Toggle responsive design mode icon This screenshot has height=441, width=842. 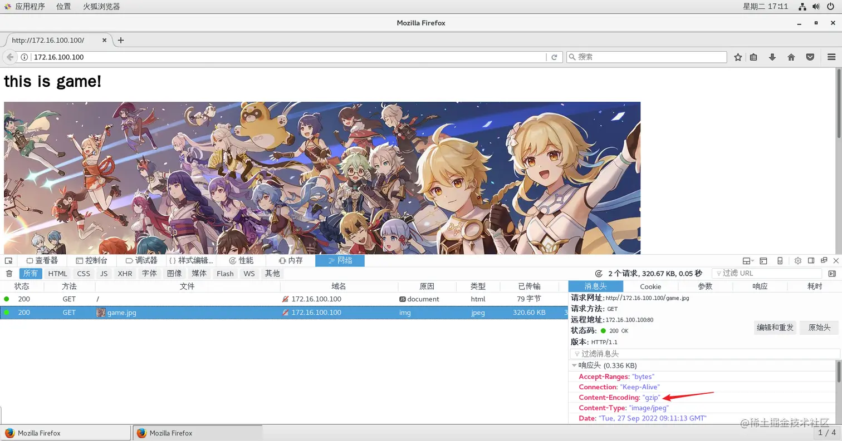[x=780, y=261]
